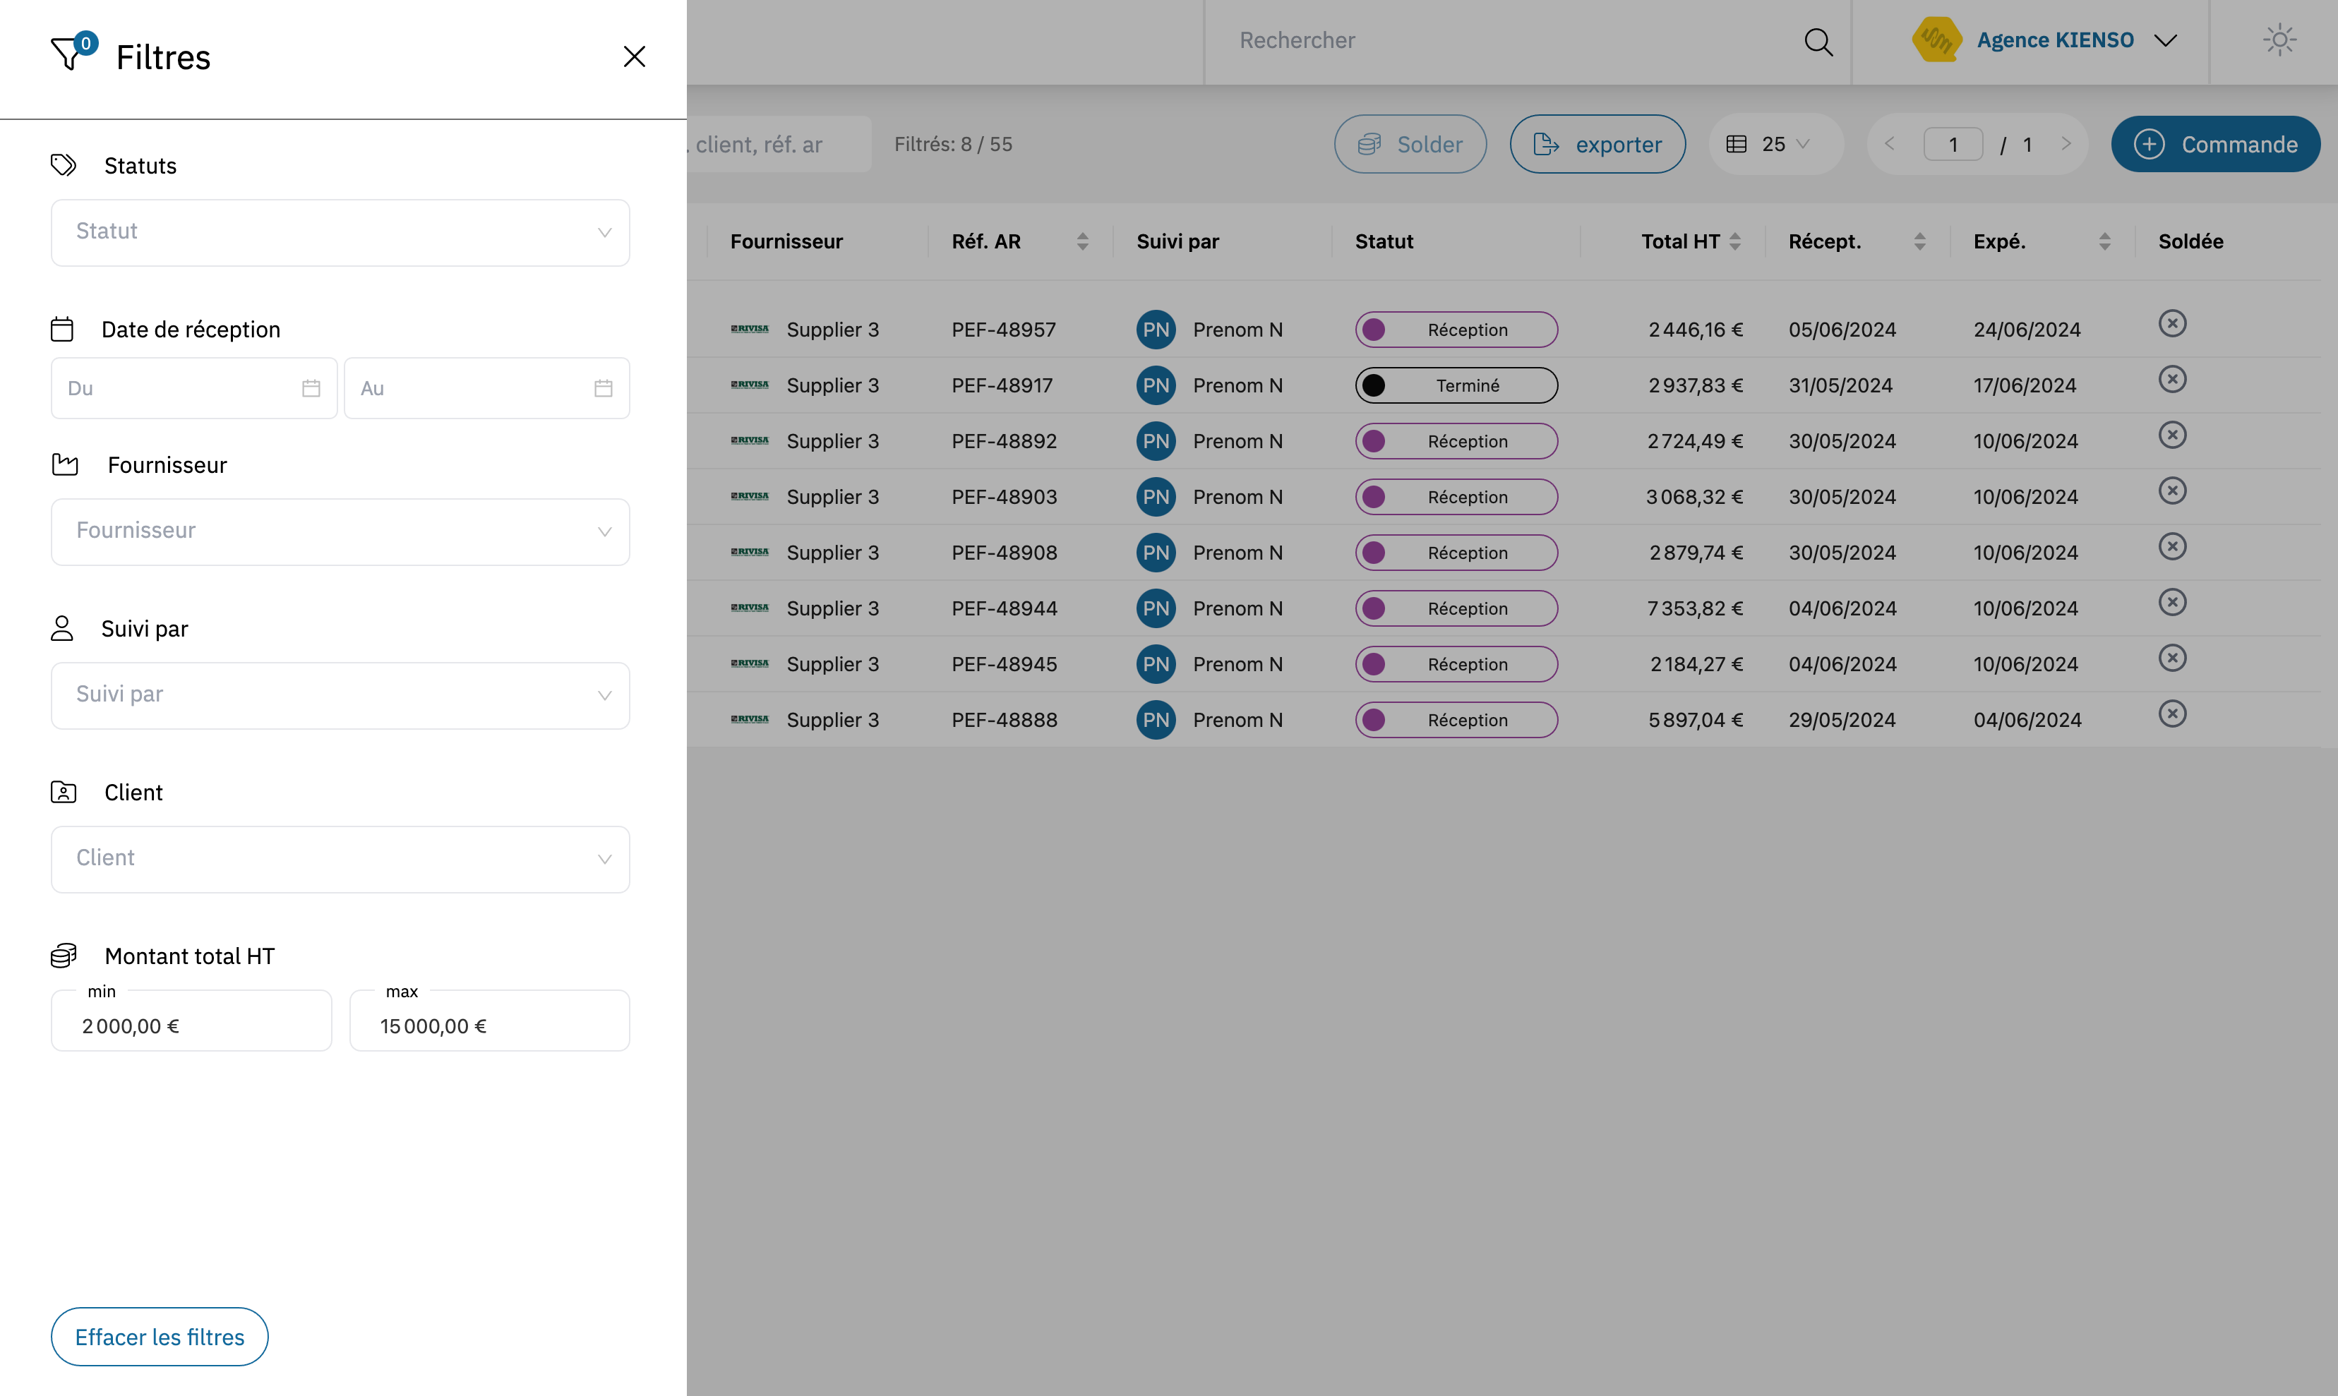Click the exporter button
The width and height of the screenshot is (2338, 1396).
click(1597, 144)
